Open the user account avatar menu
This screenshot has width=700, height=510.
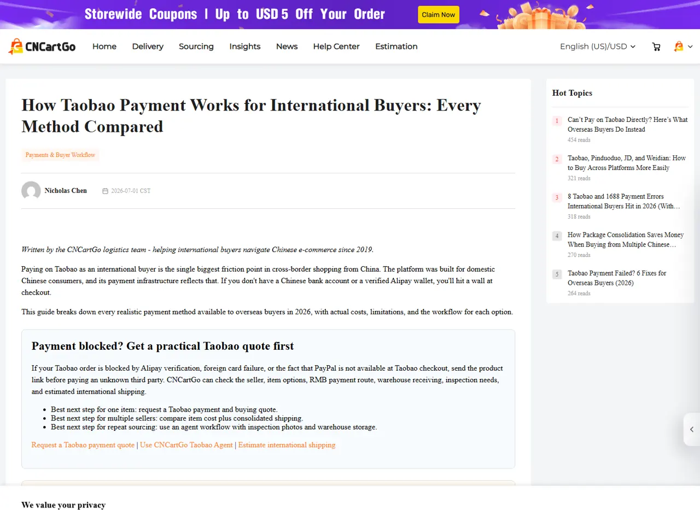click(x=683, y=46)
